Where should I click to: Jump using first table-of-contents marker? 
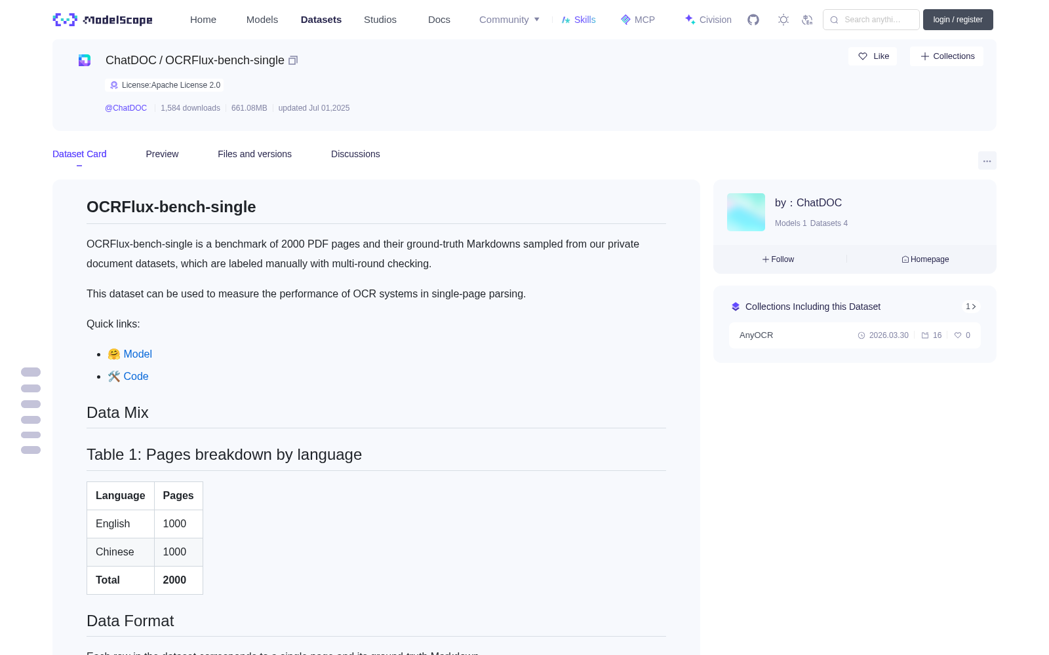pyautogui.click(x=31, y=372)
